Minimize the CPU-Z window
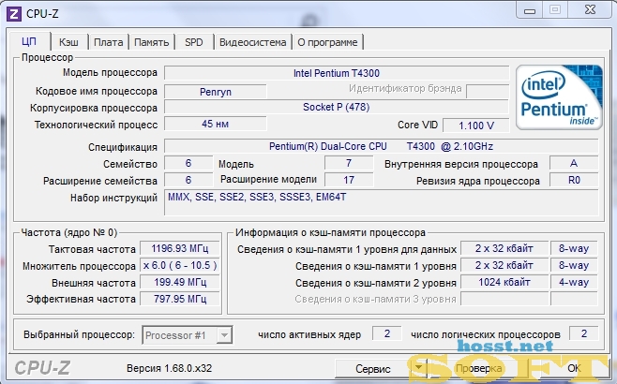Image resolution: width=617 pixels, height=384 pixels. click(x=530, y=10)
